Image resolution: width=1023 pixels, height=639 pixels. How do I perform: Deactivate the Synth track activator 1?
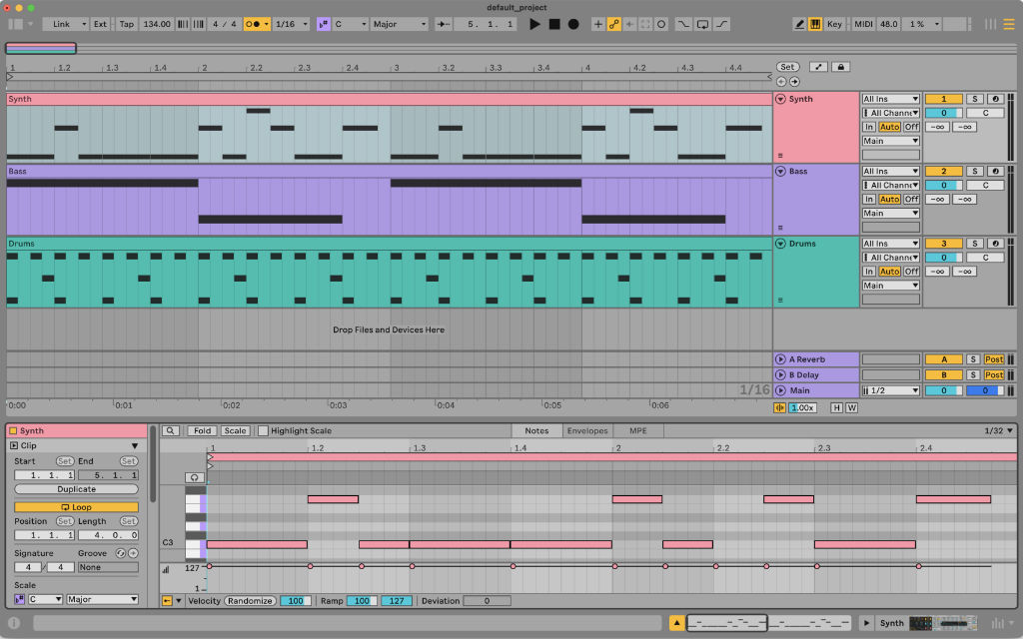tap(943, 99)
